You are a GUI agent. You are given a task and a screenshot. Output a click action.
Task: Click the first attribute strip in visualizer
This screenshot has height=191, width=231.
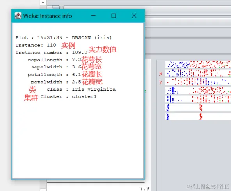[x=198, y=64]
